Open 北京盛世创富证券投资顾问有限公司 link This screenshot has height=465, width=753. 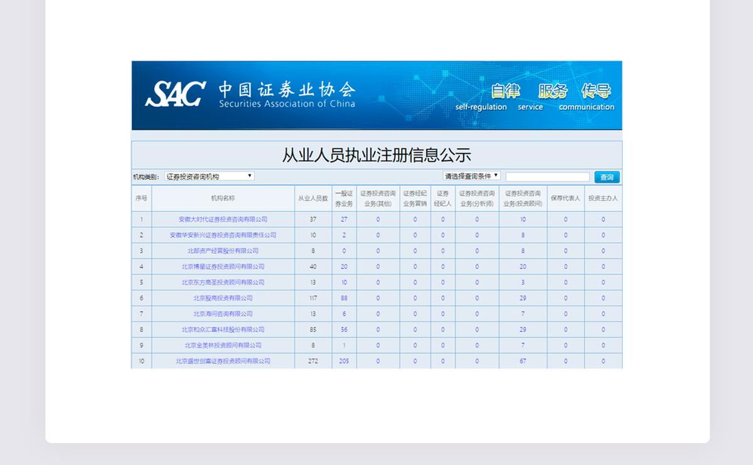[x=223, y=361]
